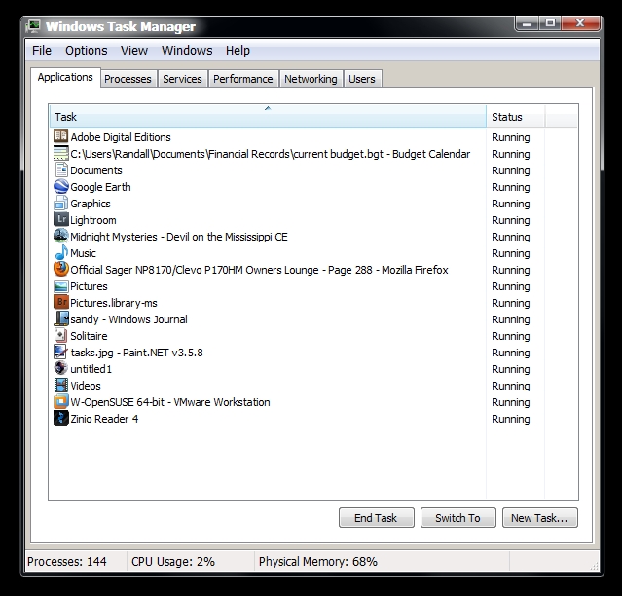Open the File menu

point(42,51)
